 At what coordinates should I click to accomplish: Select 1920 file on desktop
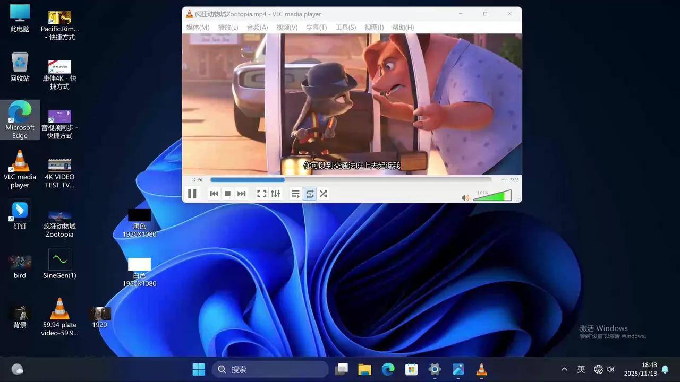[x=100, y=317]
